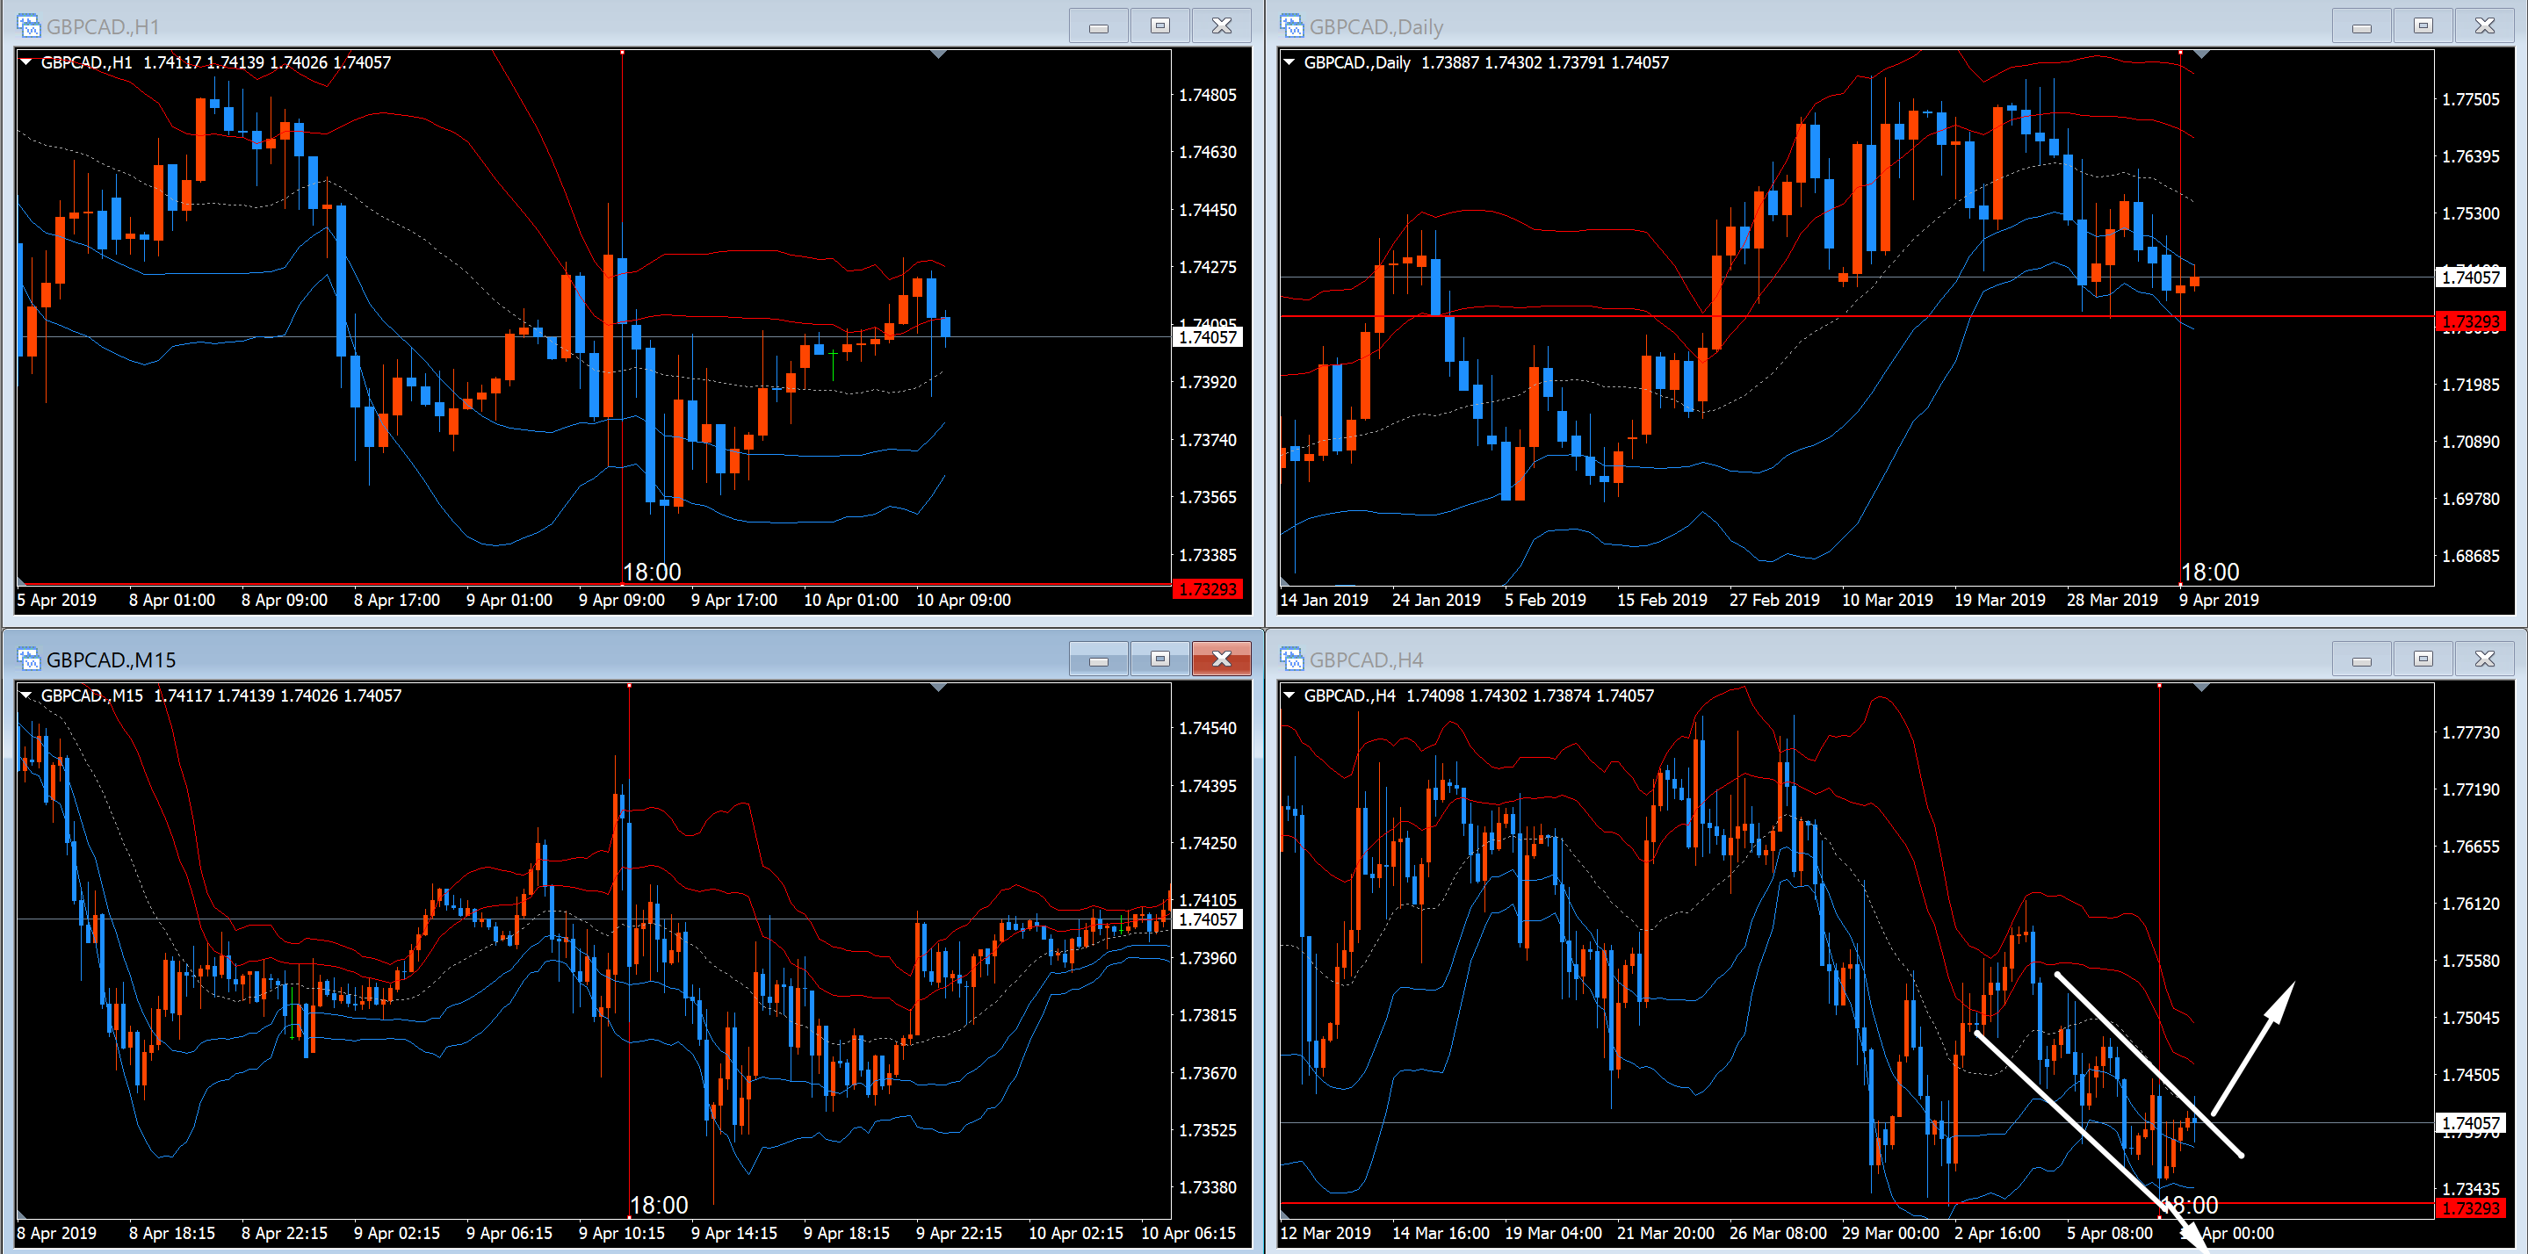
Task: Expand the triangle beside GBPCAD.,Daily label
Action: [1289, 61]
